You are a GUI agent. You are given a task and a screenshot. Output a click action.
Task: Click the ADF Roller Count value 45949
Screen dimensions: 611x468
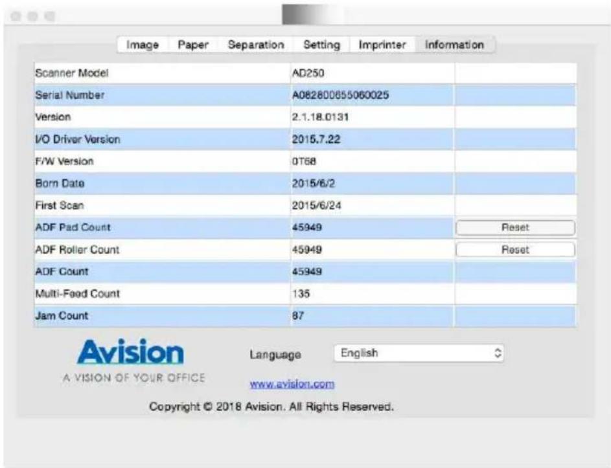[x=307, y=250]
